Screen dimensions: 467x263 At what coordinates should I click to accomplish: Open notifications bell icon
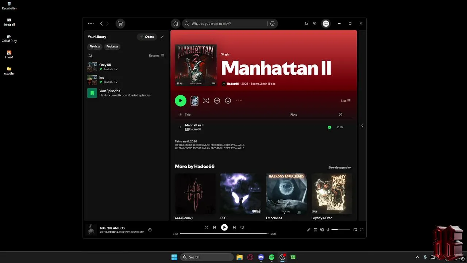(306, 23)
